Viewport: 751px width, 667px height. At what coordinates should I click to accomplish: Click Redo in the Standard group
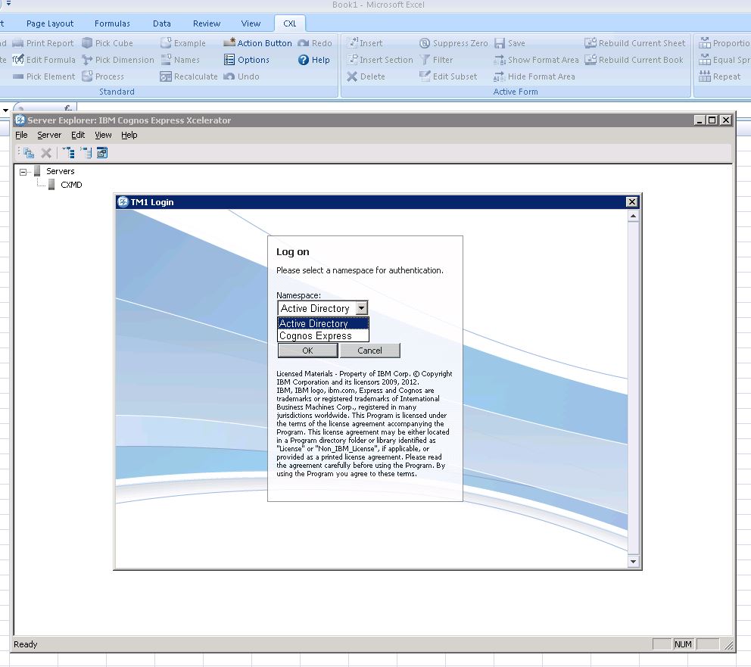(x=315, y=43)
